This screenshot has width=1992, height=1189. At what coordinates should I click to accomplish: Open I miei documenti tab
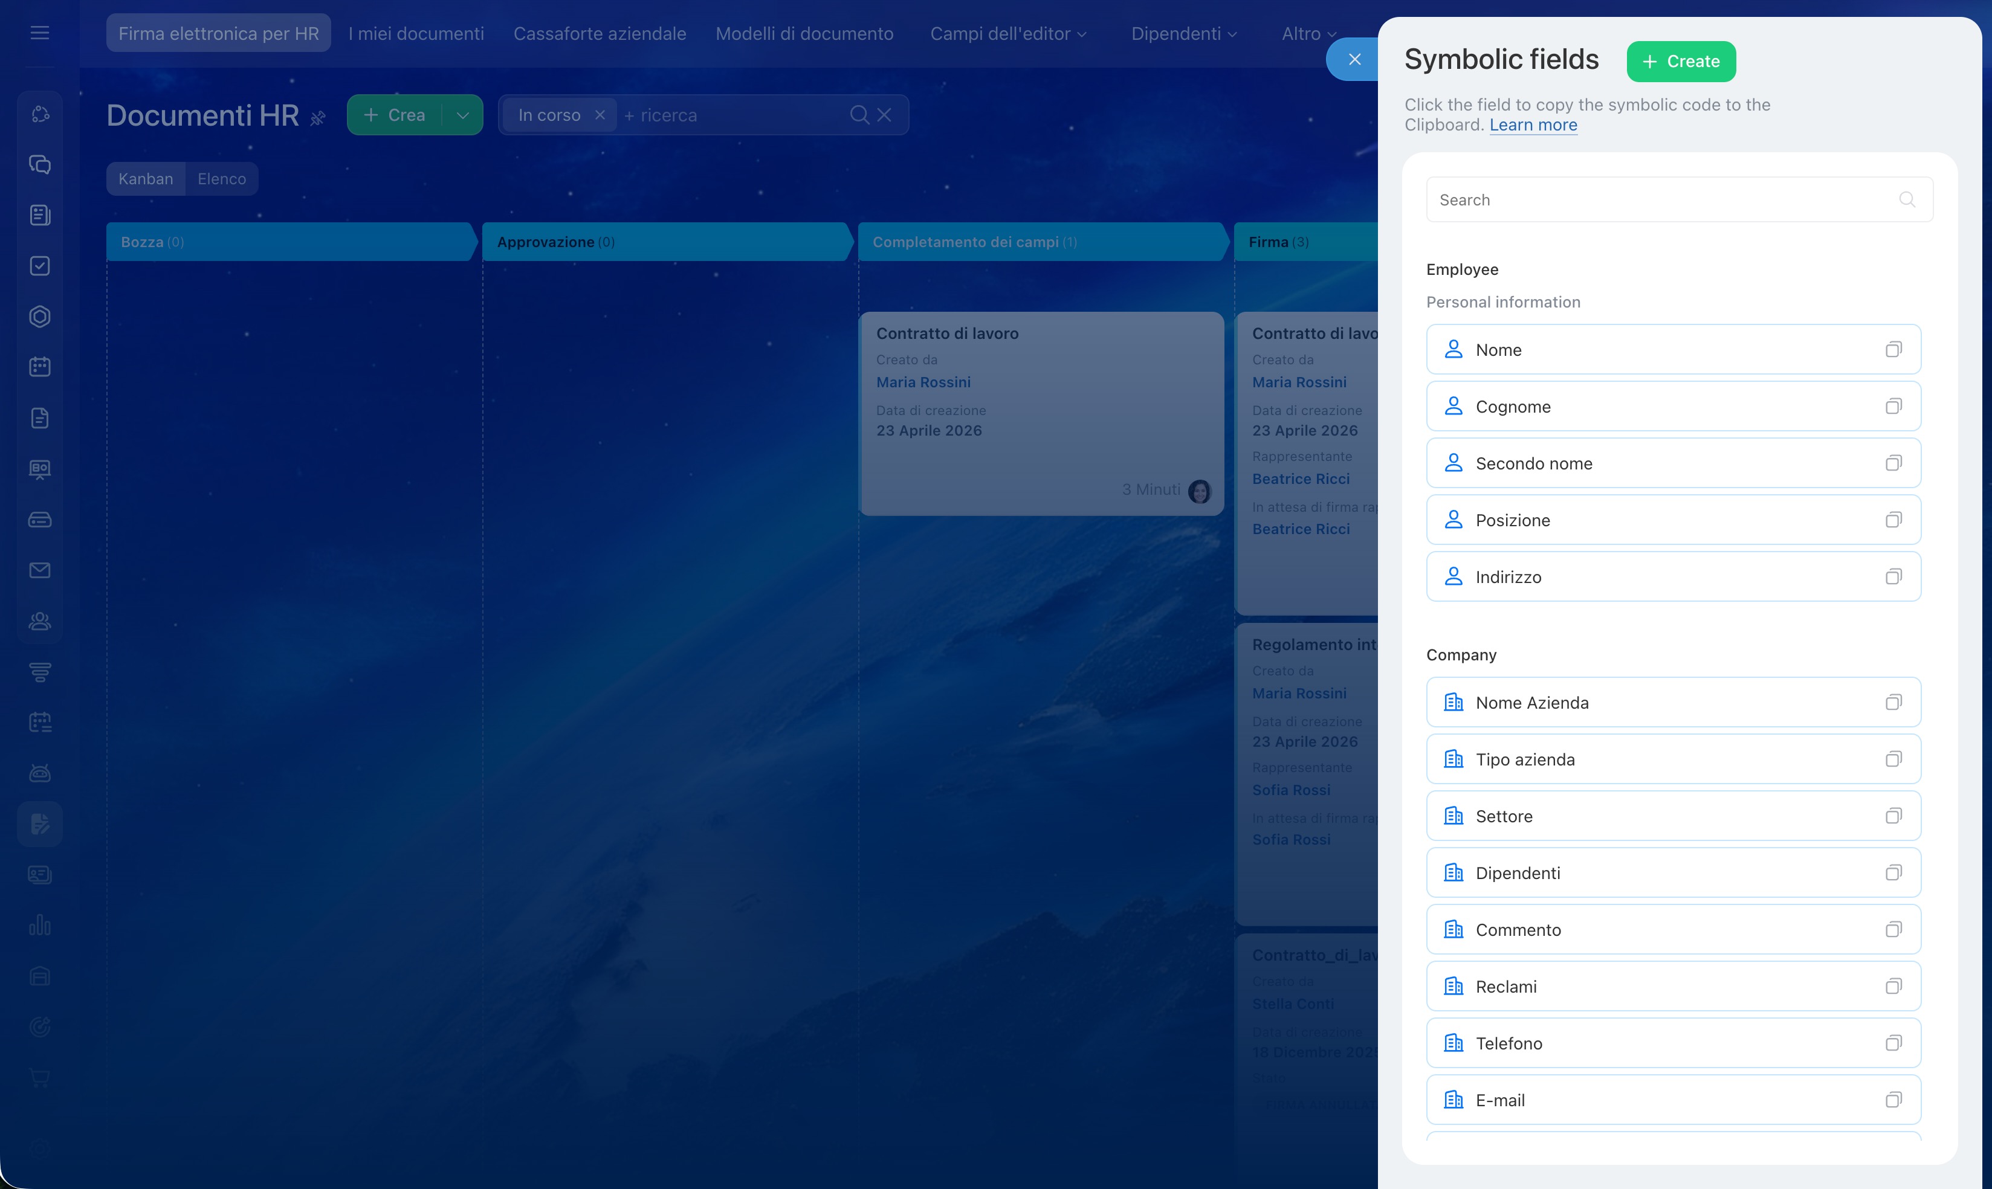coord(416,34)
